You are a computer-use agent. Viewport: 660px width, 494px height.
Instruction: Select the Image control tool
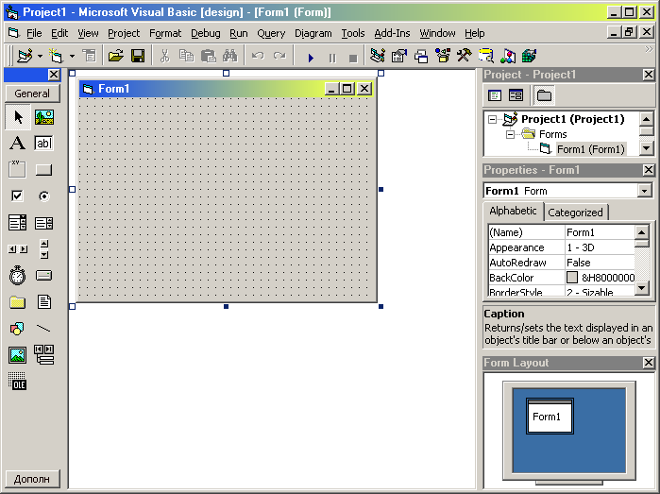tap(17, 355)
